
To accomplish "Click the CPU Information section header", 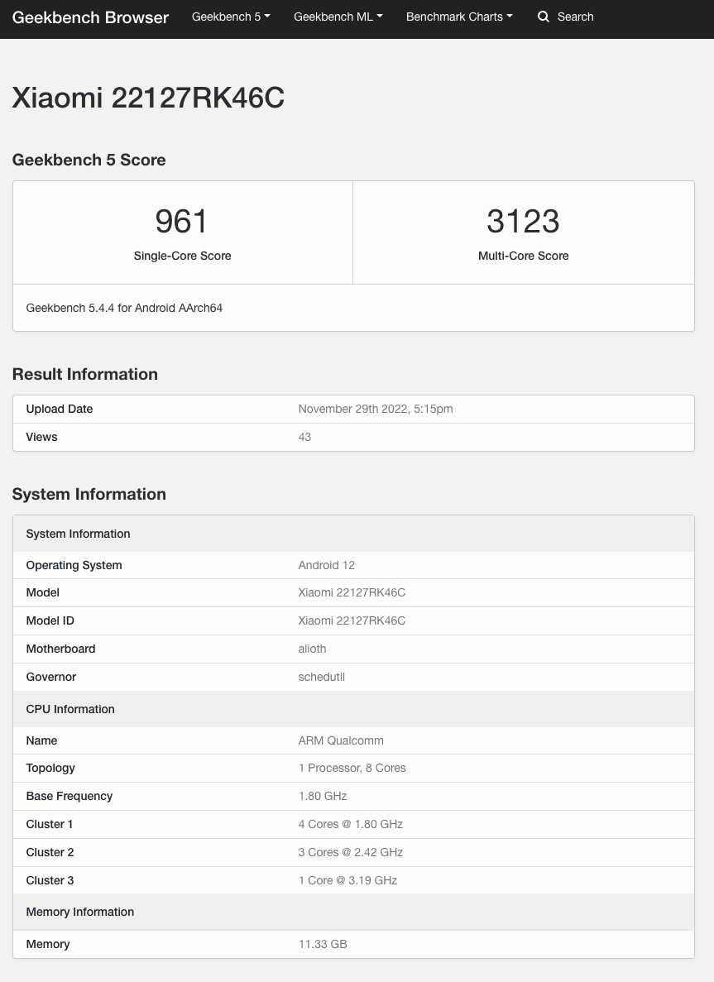I will (354, 709).
